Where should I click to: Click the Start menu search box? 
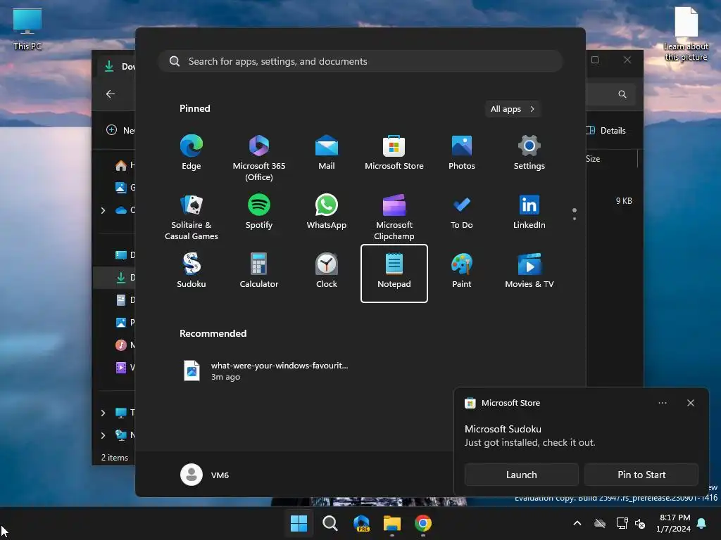(x=360, y=61)
